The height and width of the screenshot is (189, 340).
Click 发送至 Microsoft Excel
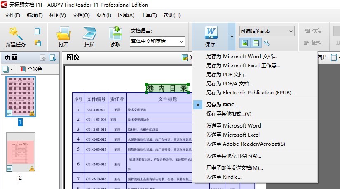coord(233,135)
